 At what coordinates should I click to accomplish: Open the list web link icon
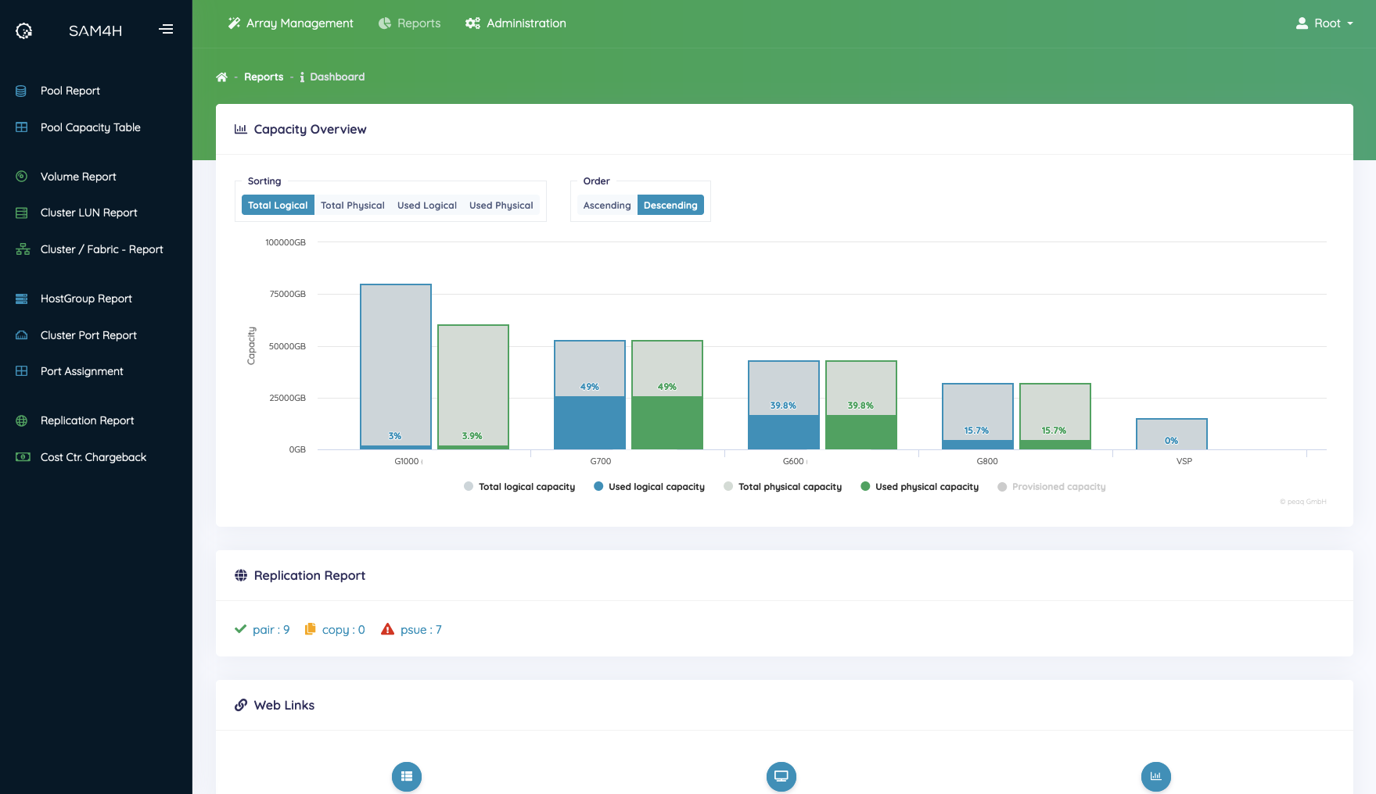pyautogui.click(x=406, y=776)
